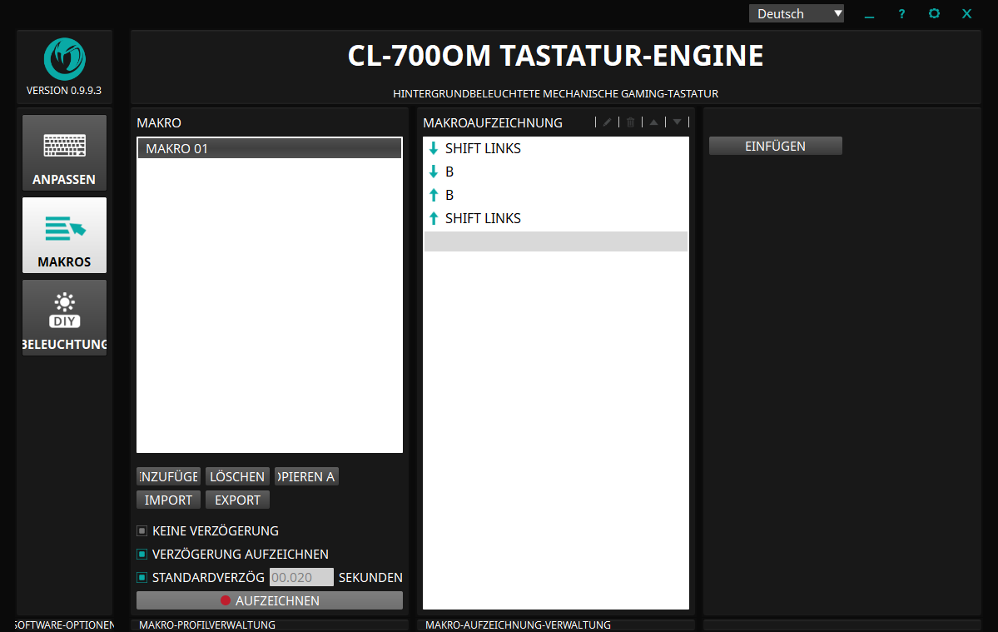
Task: Click the Löschen button
Action: pos(237,476)
